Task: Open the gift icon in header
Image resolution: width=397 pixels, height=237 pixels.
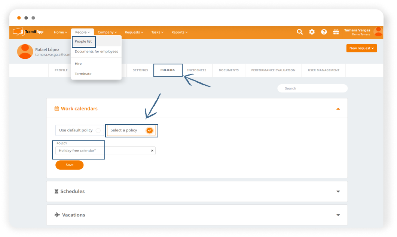Action: click(336, 32)
